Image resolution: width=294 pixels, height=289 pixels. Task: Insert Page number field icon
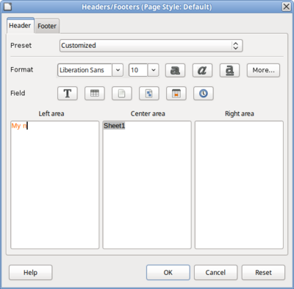[122, 94]
